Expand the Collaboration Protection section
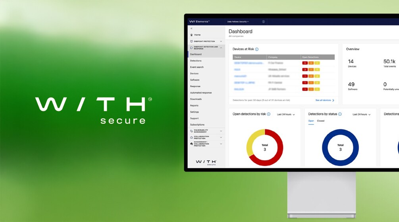 [221, 137]
